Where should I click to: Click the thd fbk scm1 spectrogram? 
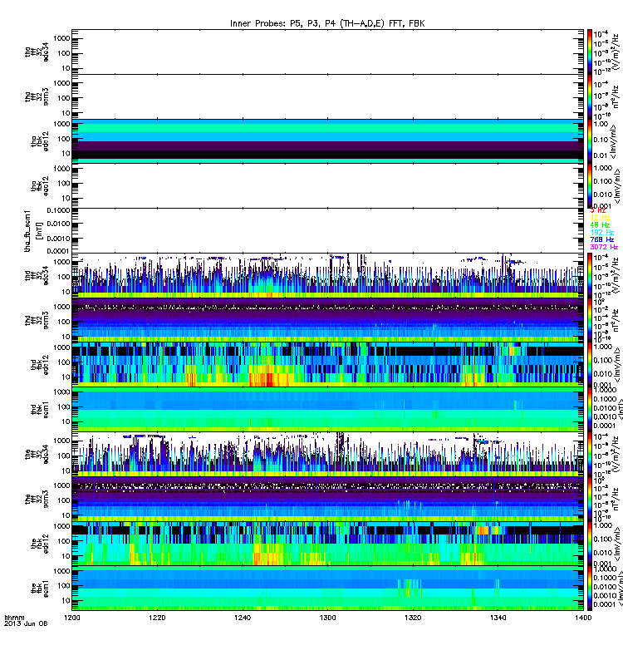click(x=327, y=410)
